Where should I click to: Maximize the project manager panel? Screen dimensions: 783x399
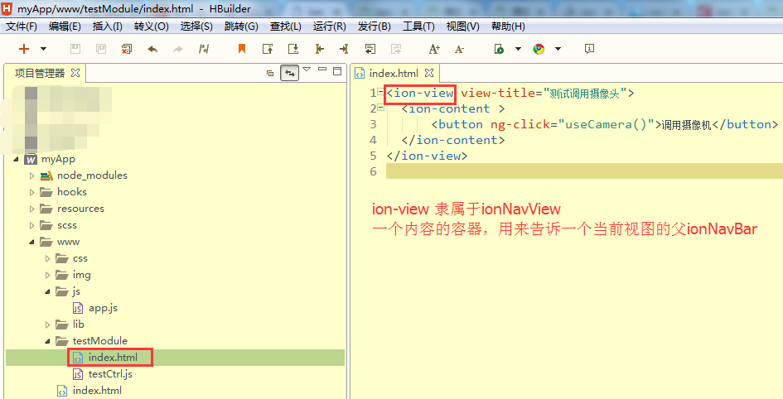coord(337,71)
